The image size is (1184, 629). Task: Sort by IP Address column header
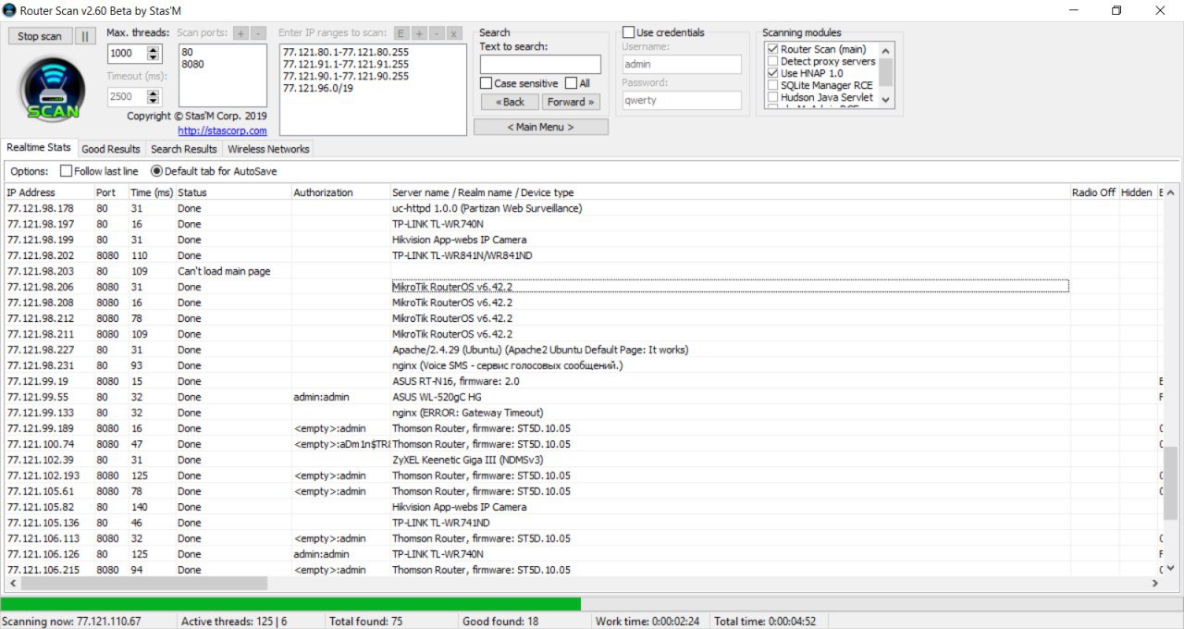pos(49,192)
